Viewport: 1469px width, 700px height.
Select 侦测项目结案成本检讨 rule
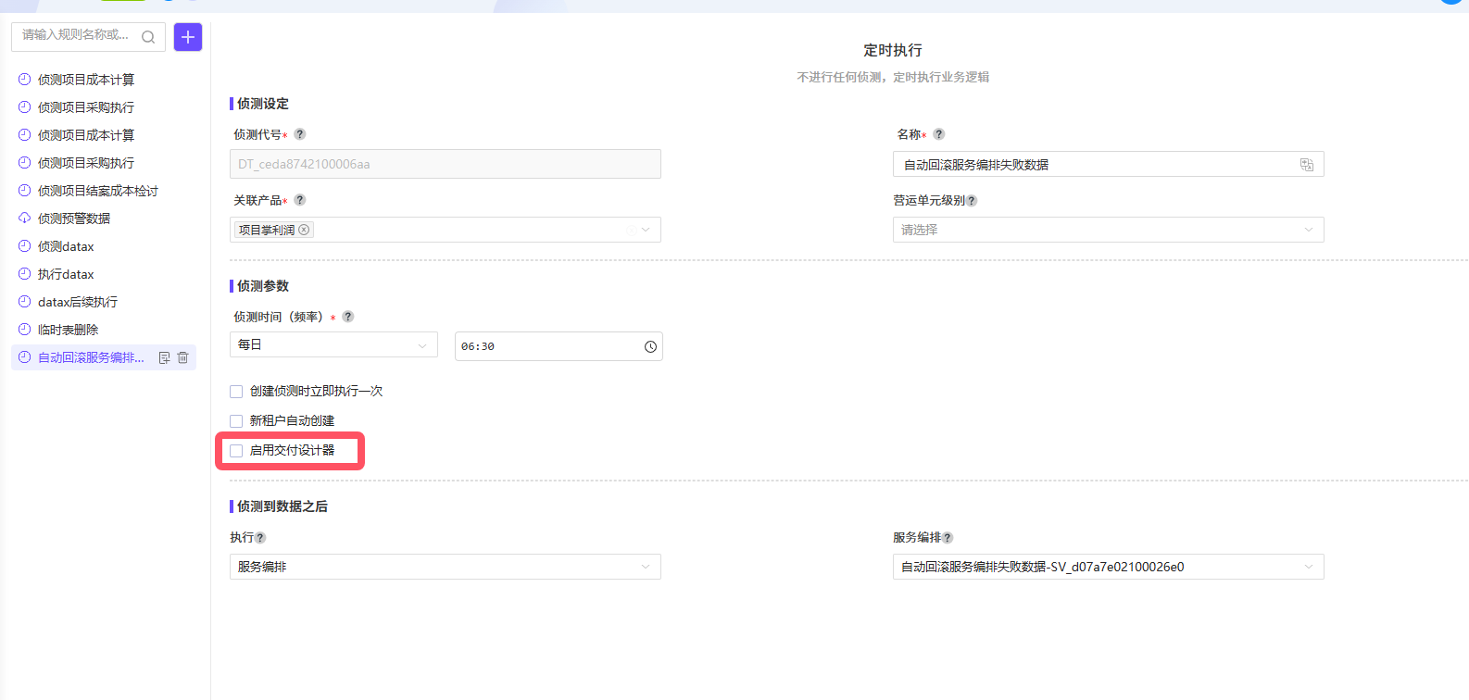(x=104, y=191)
